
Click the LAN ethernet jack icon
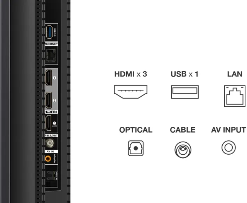235,96
